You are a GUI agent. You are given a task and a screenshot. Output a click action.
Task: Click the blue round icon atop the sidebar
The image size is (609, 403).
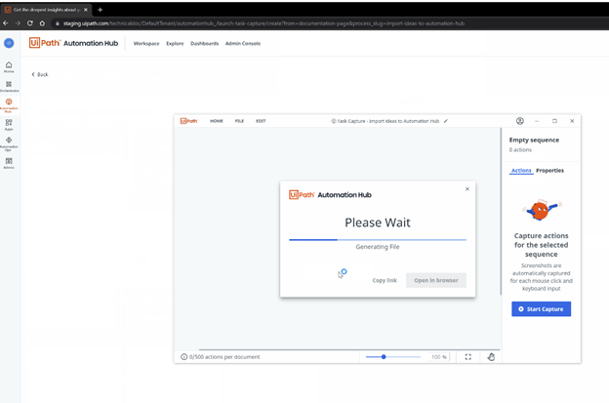pyautogui.click(x=9, y=43)
